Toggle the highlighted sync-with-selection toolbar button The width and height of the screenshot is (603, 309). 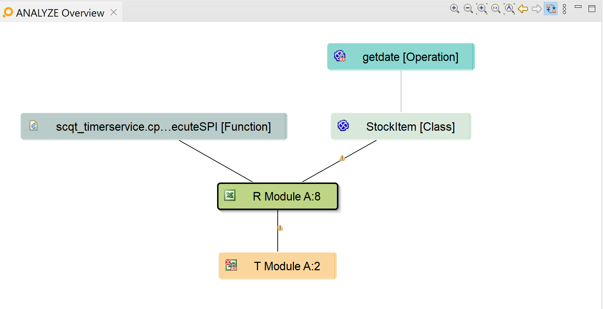[x=551, y=9]
